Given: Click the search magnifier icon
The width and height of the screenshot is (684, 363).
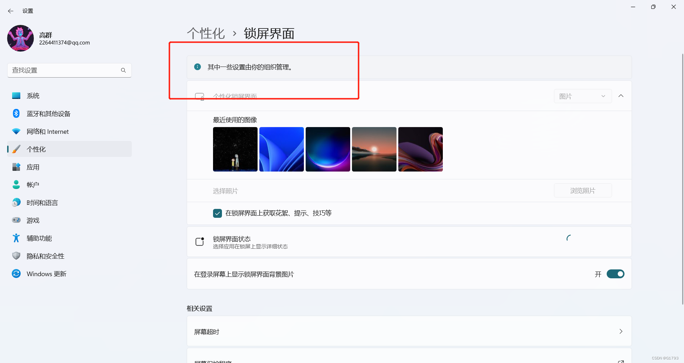Looking at the screenshot, I should tap(123, 70).
